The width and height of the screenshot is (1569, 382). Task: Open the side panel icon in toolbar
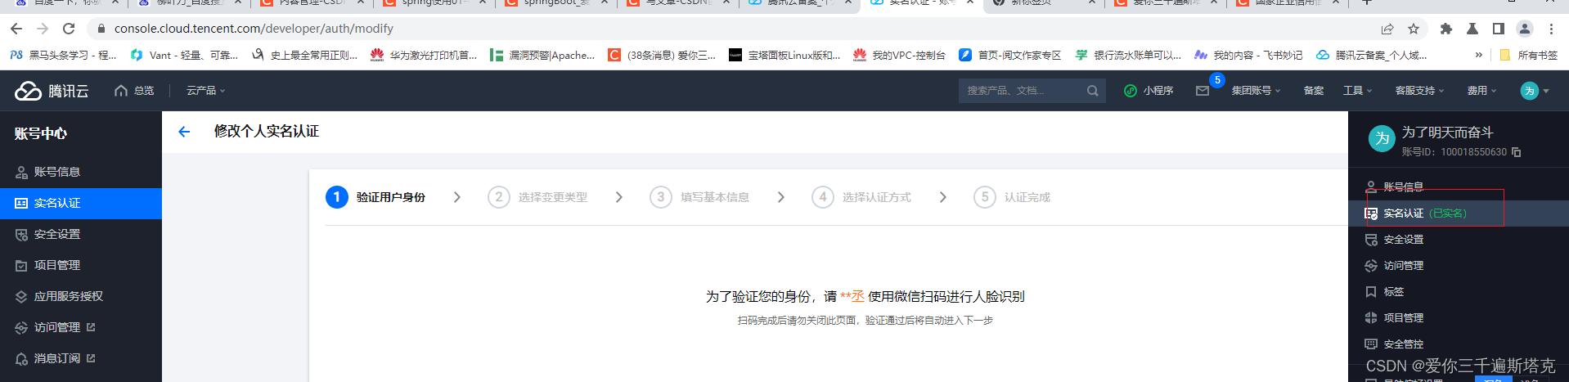click(x=1499, y=29)
